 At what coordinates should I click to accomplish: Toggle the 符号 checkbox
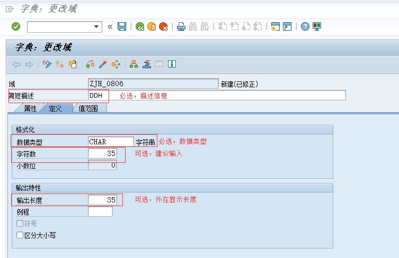tap(20, 224)
